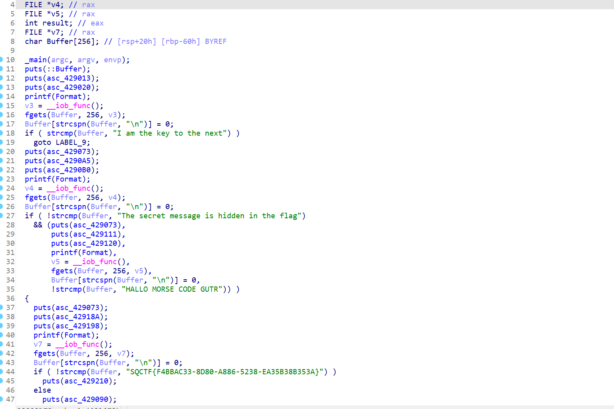Click printf on line 40
The width and height of the screenshot is (614, 409).
pyautogui.click(x=47, y=335)
